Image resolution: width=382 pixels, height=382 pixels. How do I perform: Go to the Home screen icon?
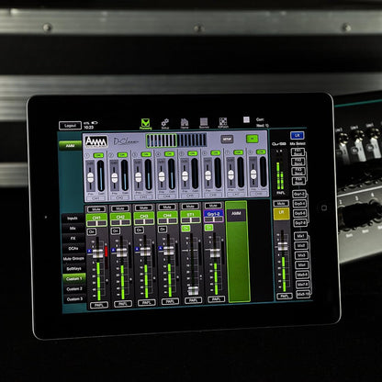pos(185,123)
